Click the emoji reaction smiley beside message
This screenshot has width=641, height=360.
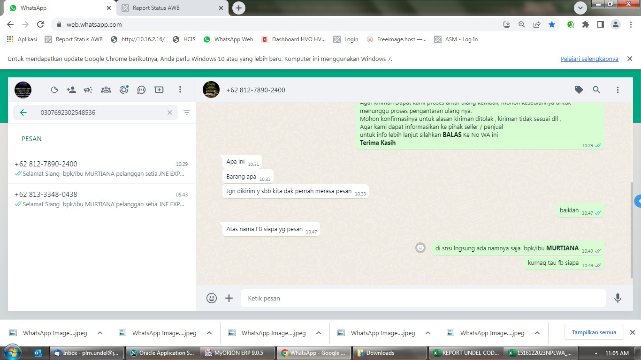point(420,247)
